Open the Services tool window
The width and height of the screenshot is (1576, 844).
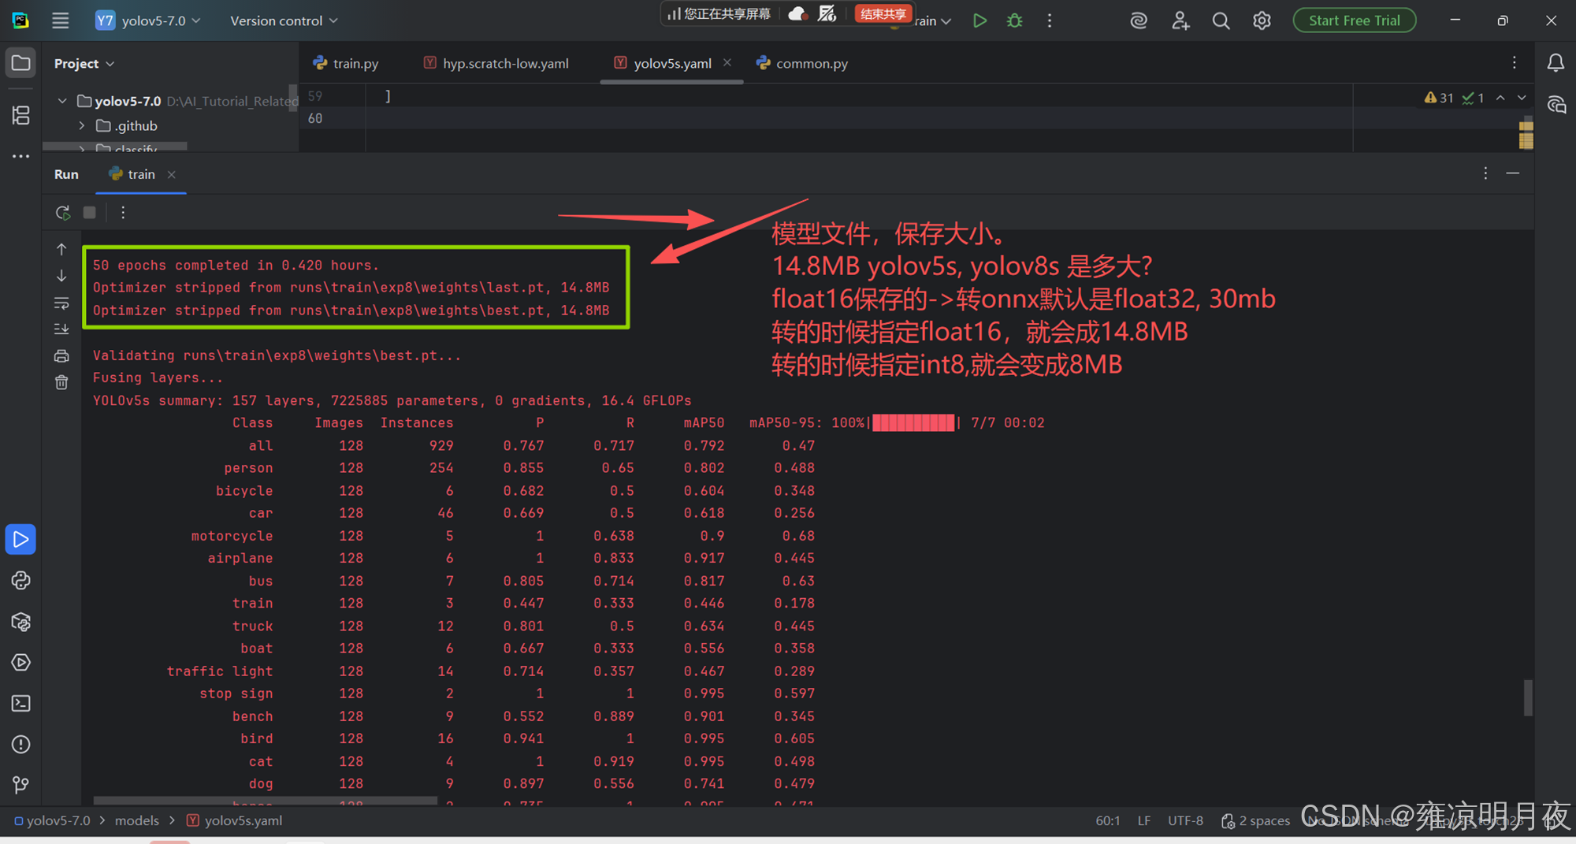click(21, 663)
